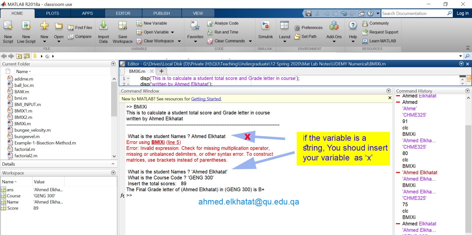
Task: Switch to PLOTS tab
Action: click(x=53, y=13)
